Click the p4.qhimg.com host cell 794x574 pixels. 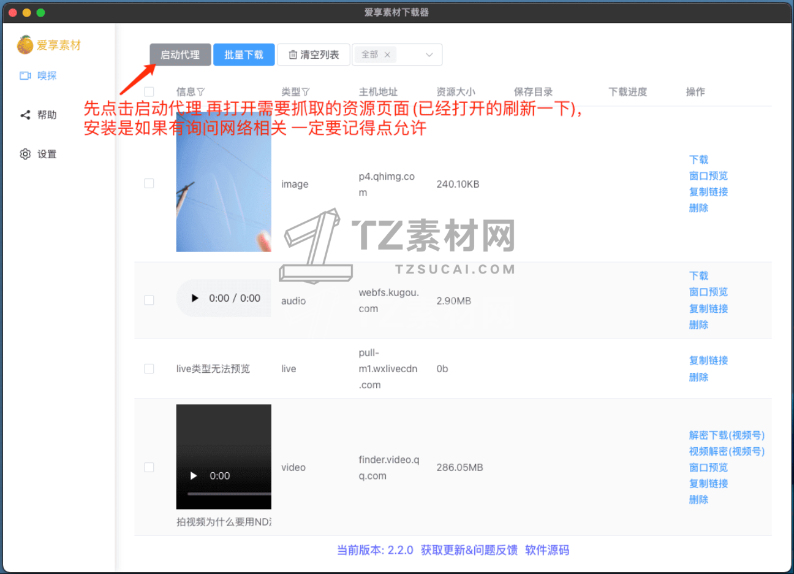click(387, 184)
